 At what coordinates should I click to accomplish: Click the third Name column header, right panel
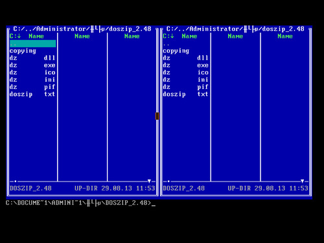click(285, 36)
